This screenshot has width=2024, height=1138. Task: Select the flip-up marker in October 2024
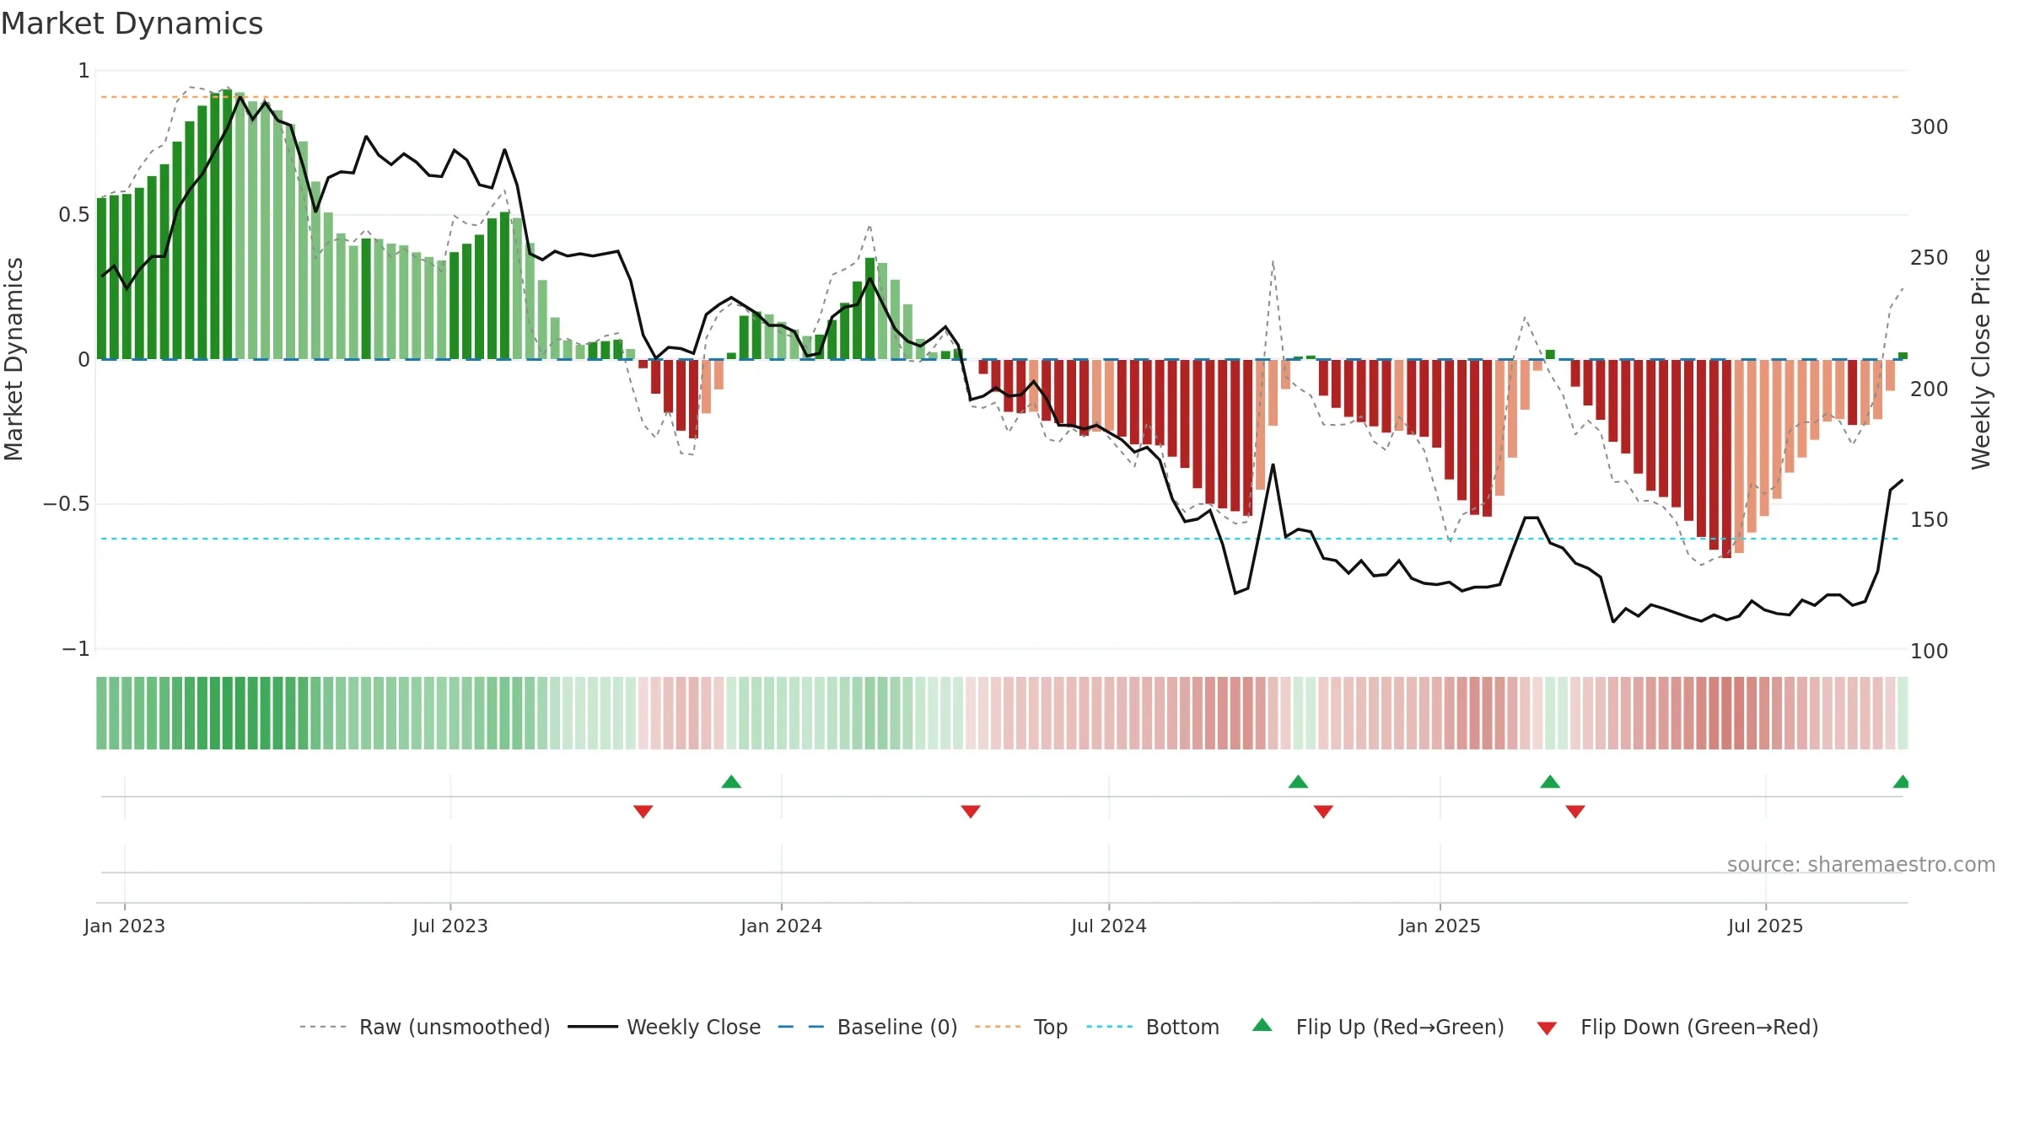click(1298, 781)
